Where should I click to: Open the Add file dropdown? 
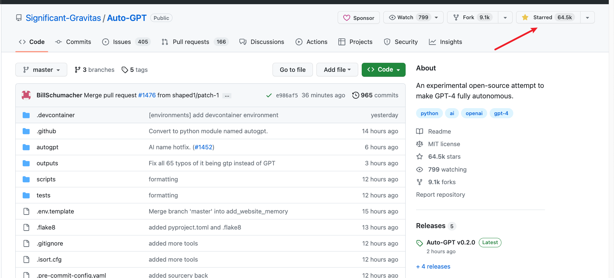[x=337, y=70]
